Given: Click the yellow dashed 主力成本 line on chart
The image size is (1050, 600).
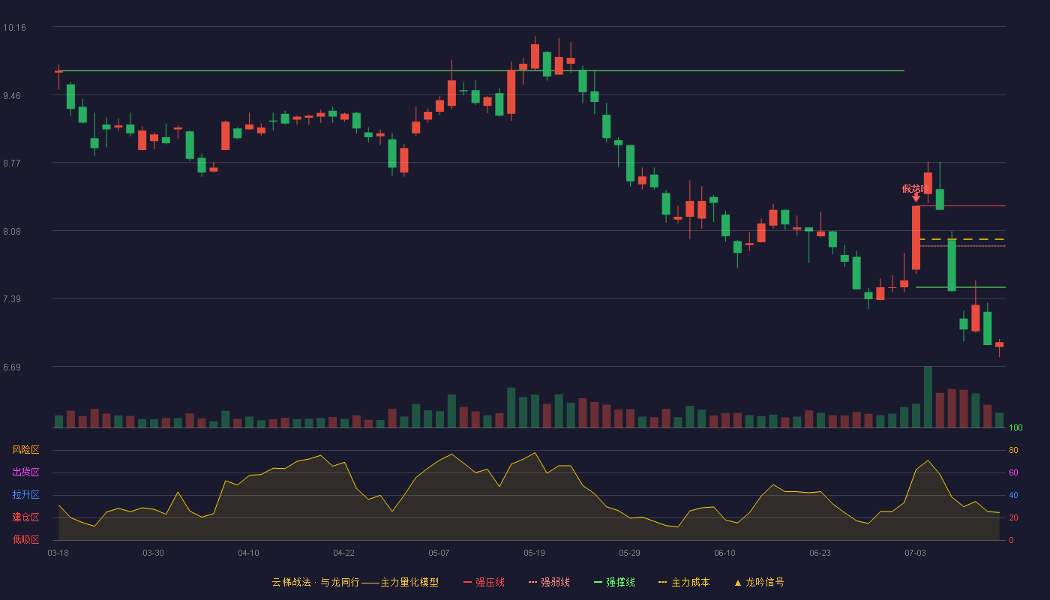Looking at the screenshot, I should pos(962,239).
